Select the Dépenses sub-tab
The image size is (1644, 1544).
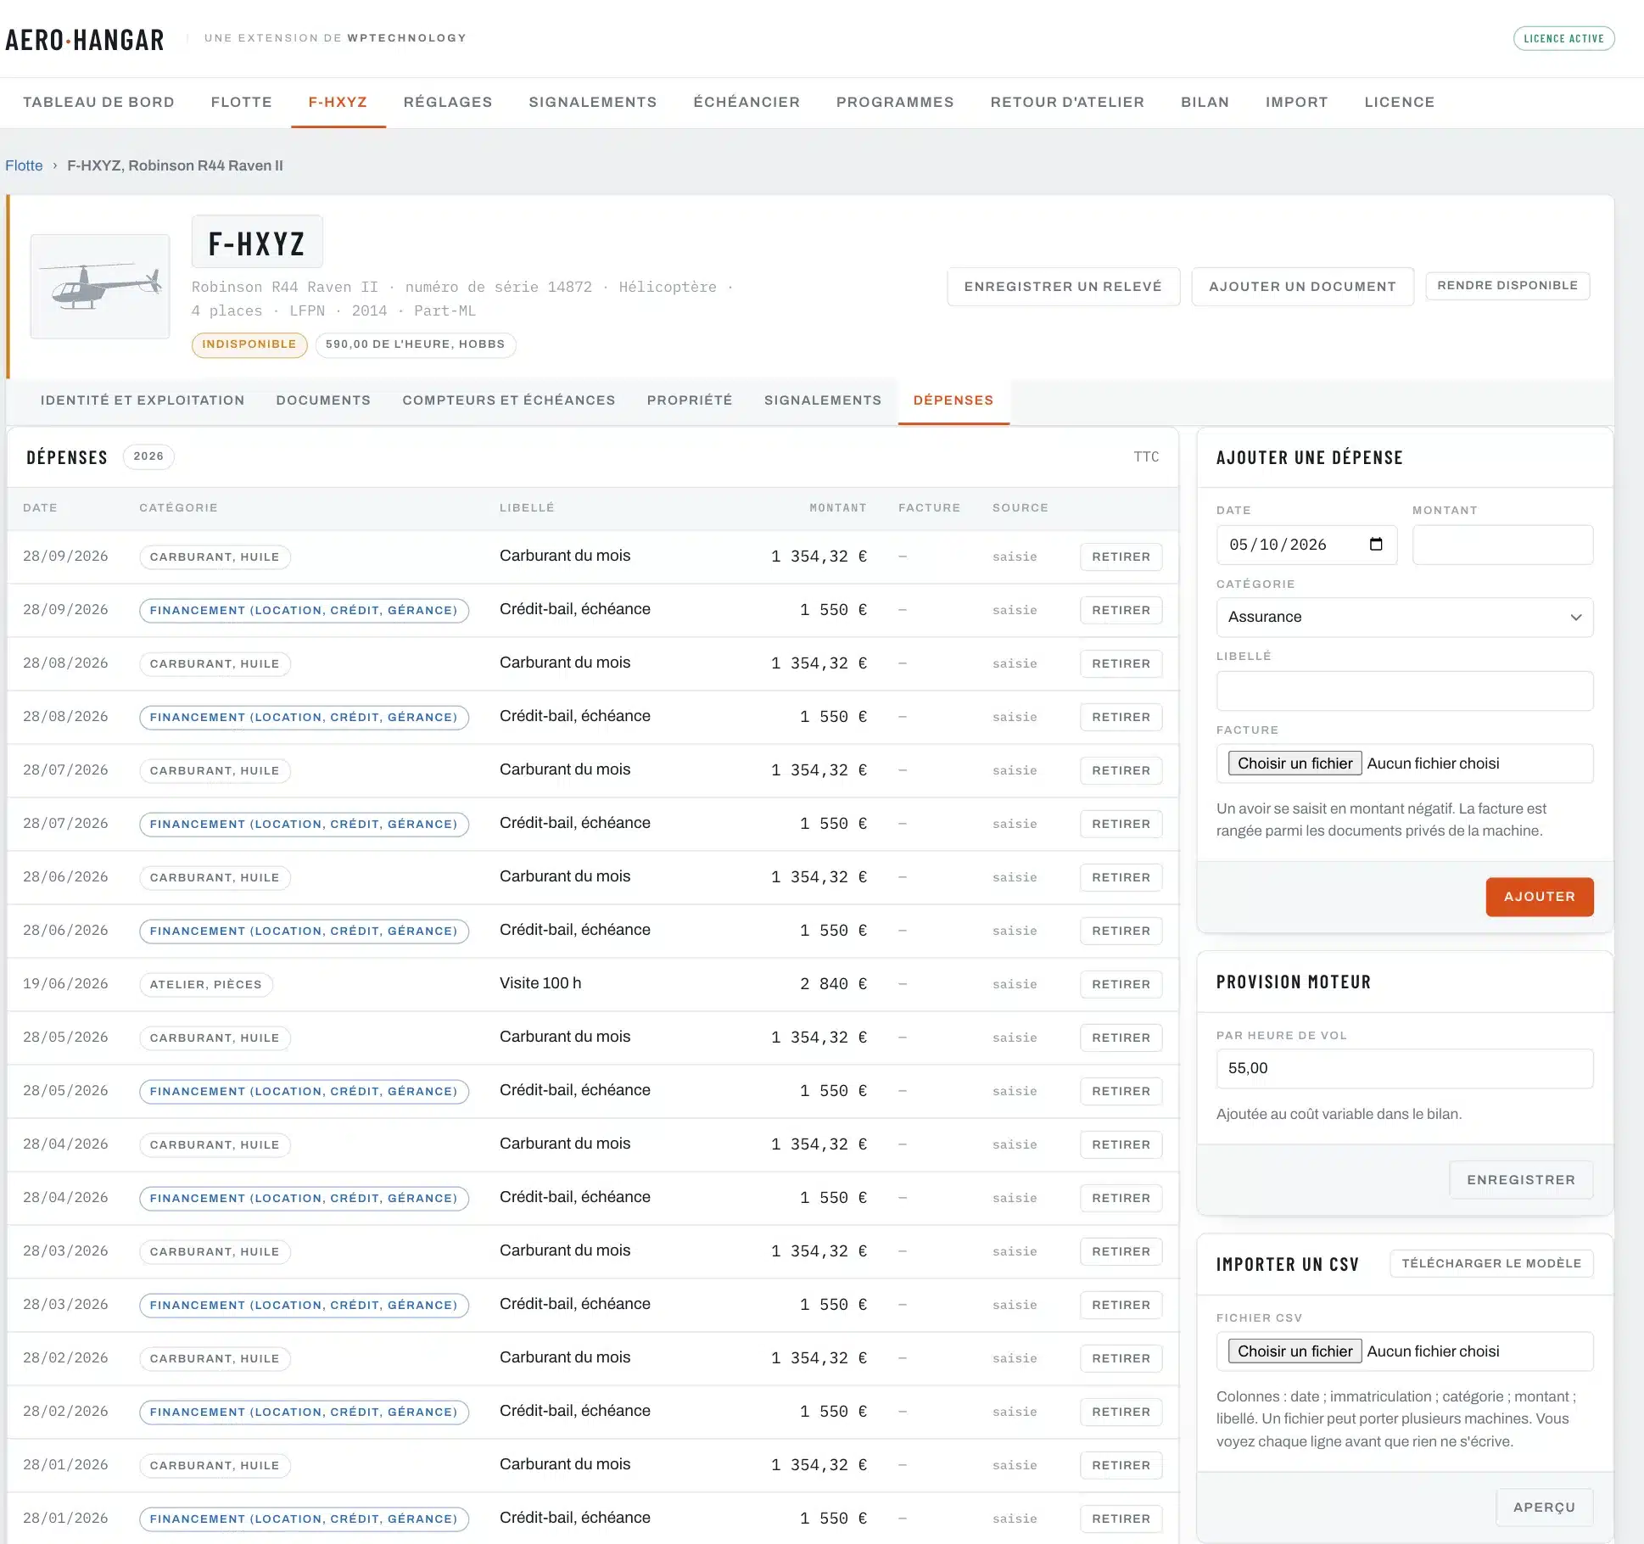coord(953,400)
